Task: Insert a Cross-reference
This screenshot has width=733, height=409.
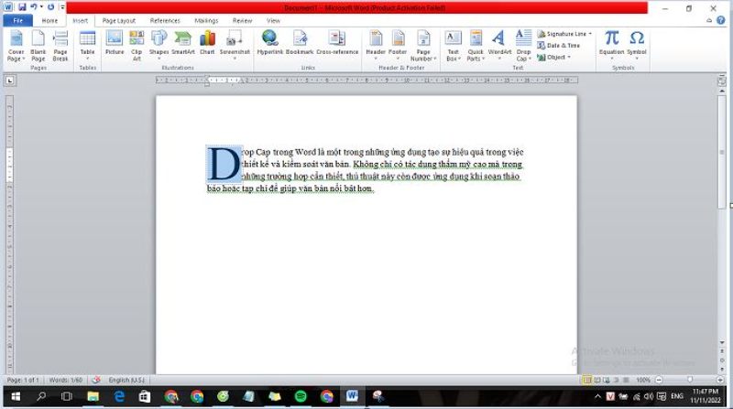Action: (337, 43)
